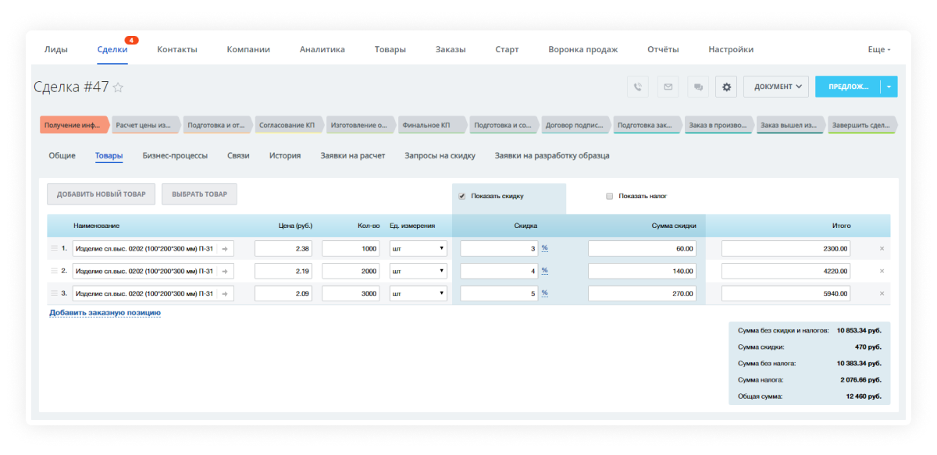Uncheck the 'Показать скидку' checkbox
Viewport: 937px width, 455px height.
[462, 196]
